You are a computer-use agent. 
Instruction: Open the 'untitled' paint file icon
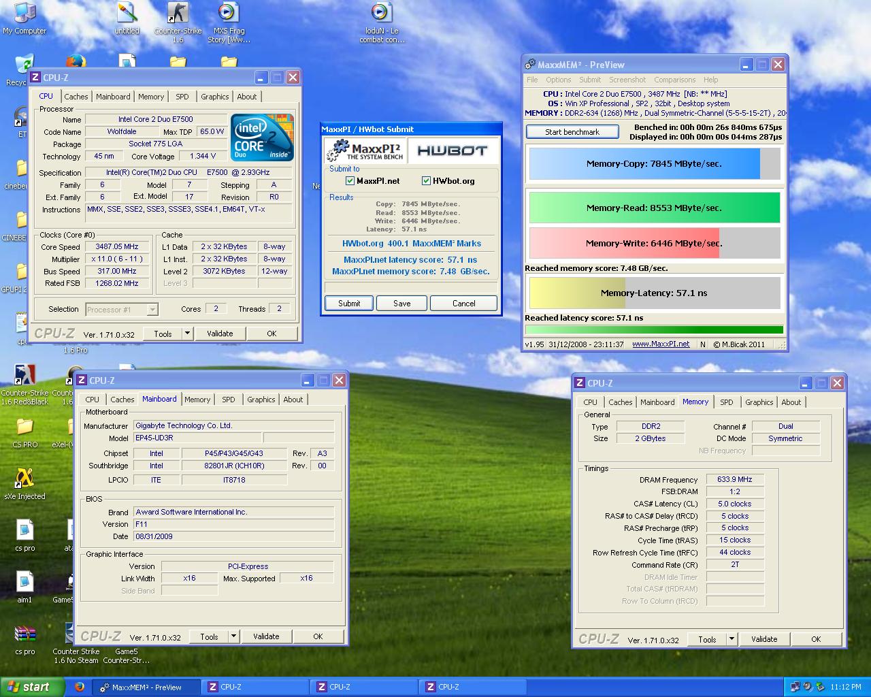click(x=127, y=18)
